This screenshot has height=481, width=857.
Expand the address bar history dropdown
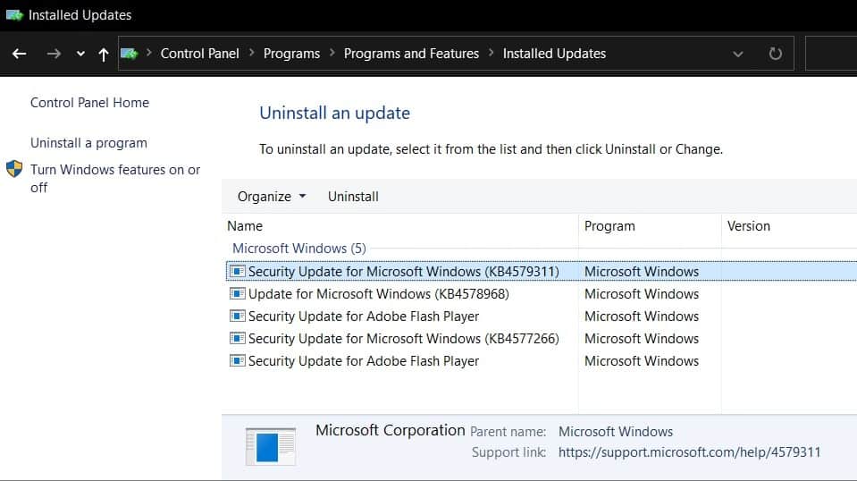click(738, 54)
